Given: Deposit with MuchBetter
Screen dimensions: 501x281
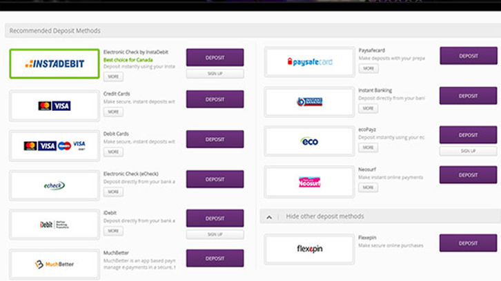Looking at the screenshot, I should 215,258.
